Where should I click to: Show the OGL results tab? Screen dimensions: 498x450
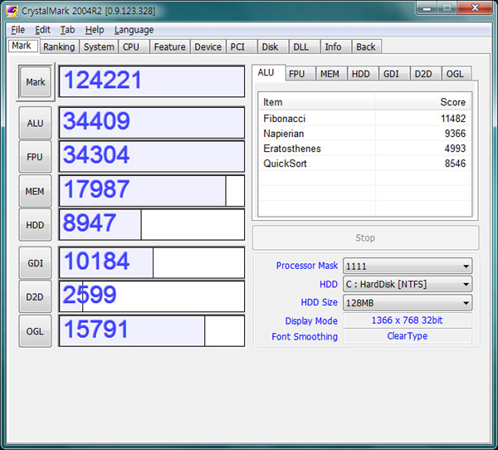point(455,74)
